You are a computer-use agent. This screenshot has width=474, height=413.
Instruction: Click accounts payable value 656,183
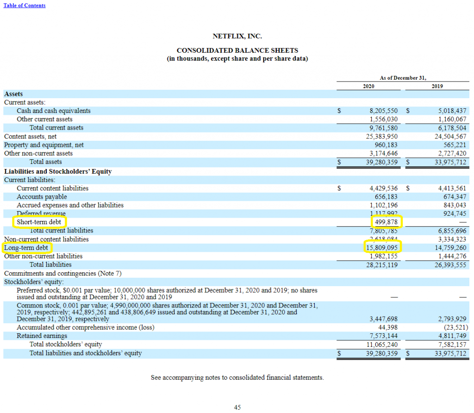(386, 197)
